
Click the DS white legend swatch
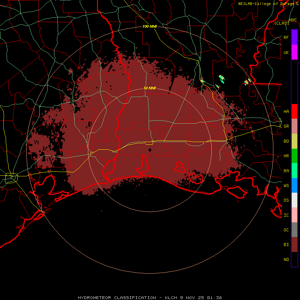[294, 200]
